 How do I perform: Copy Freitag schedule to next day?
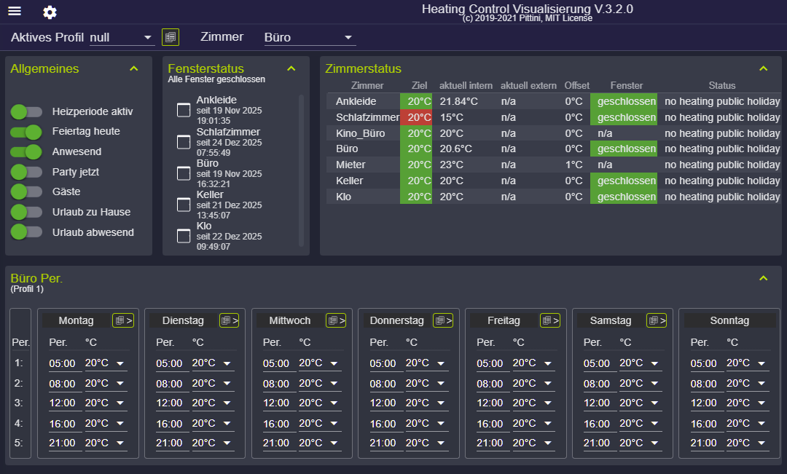point(550,320)
